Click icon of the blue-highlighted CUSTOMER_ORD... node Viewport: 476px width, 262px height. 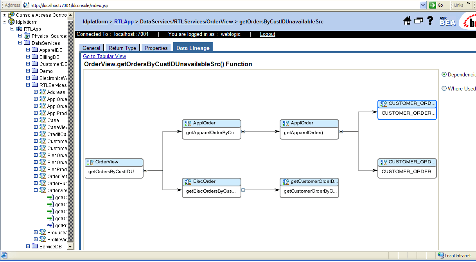[x=384, y=104]
